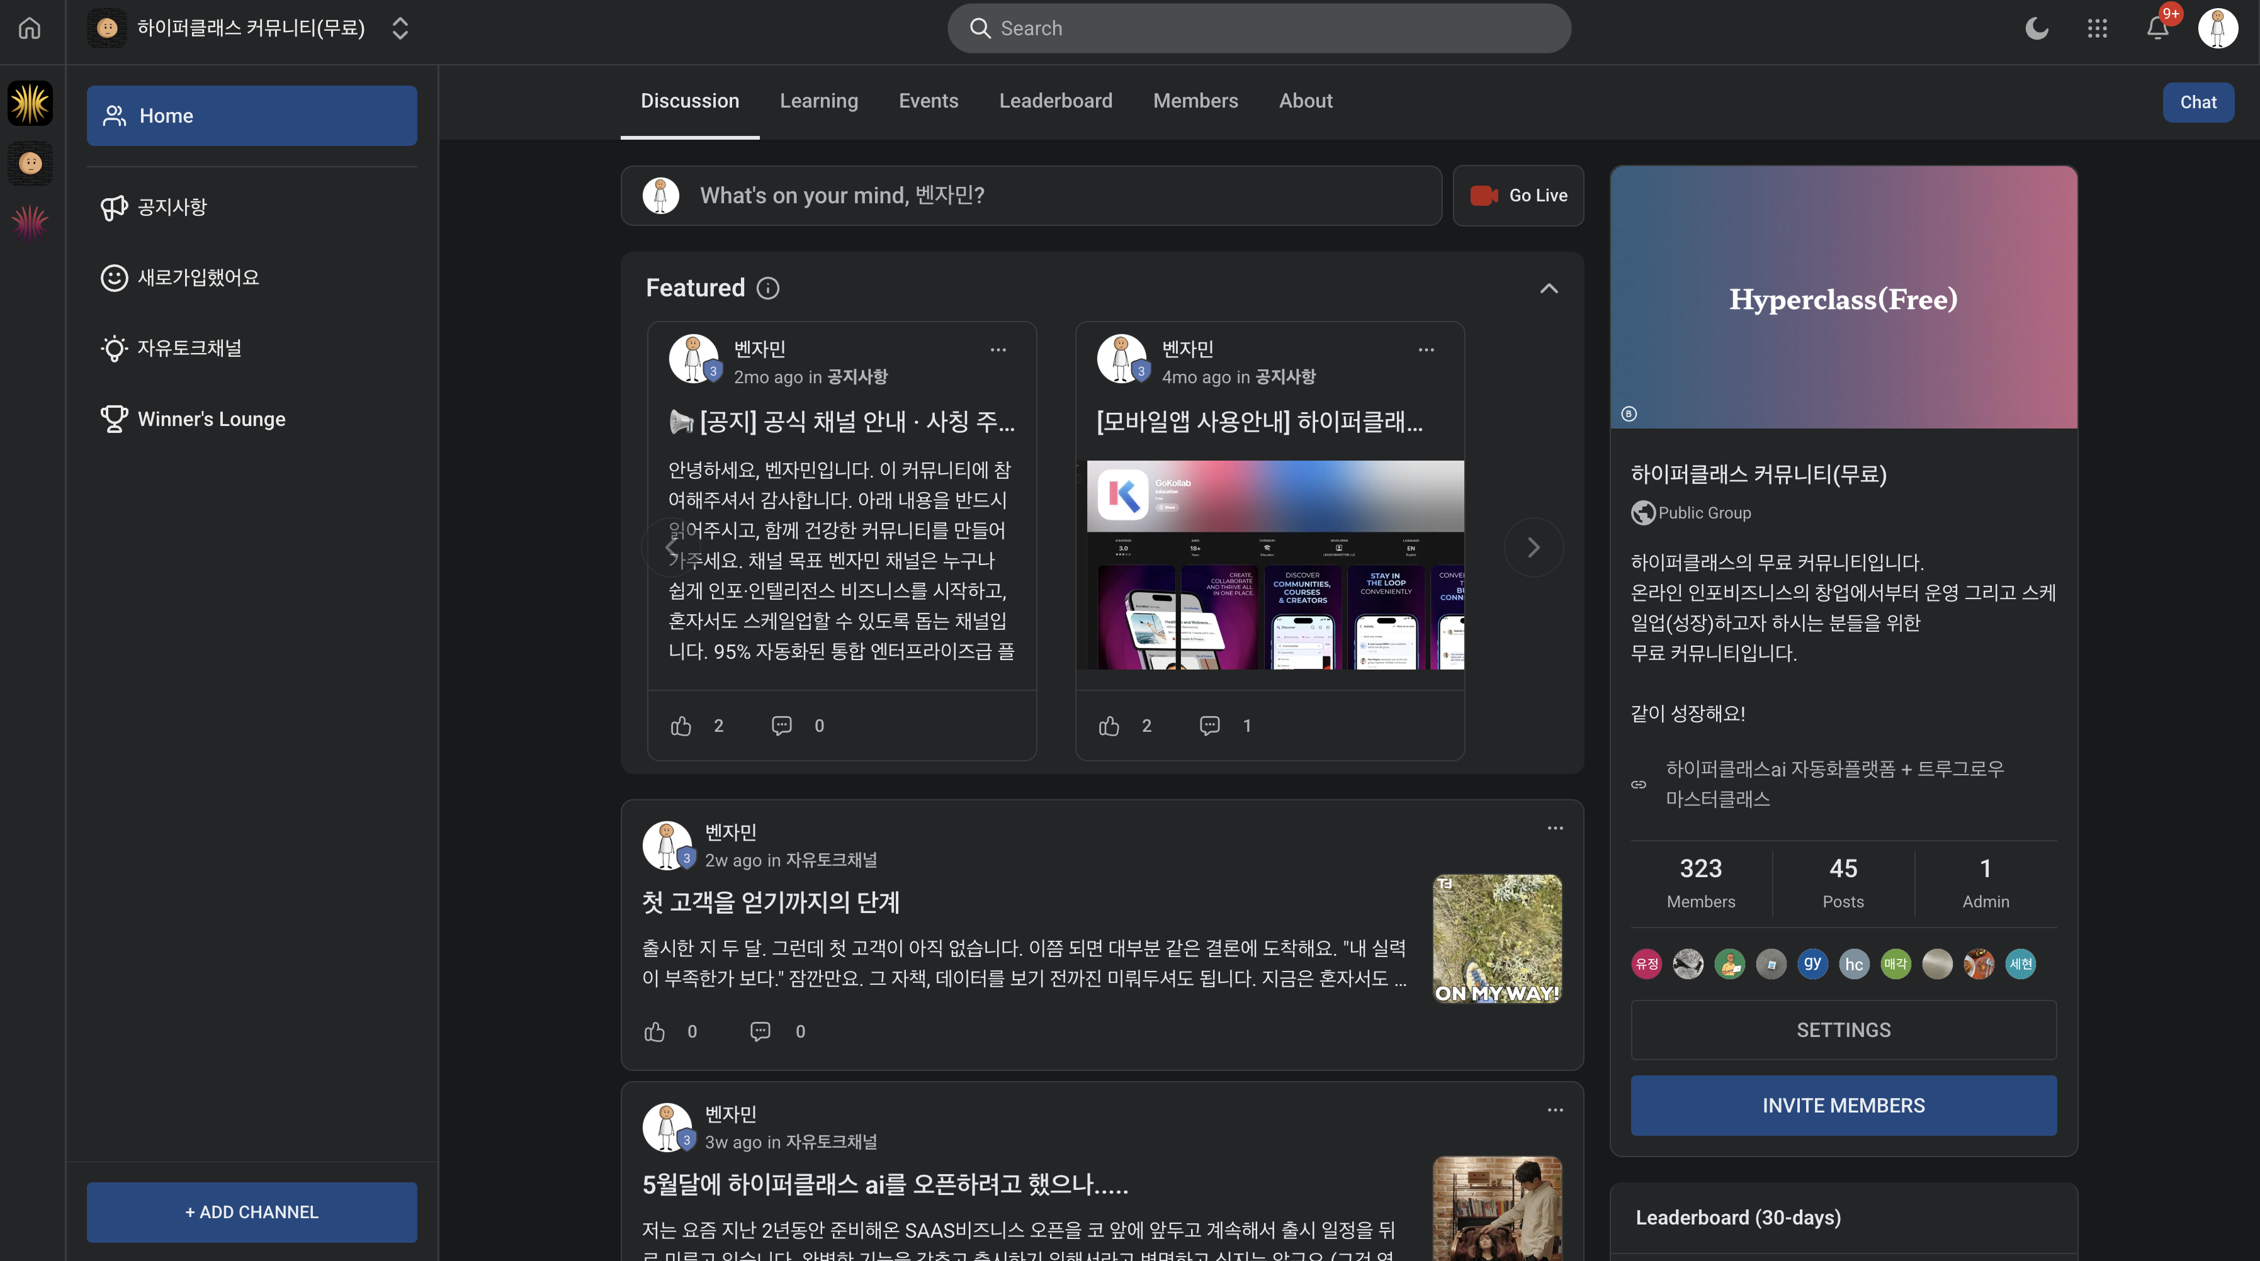Select the pink burst community icon in left rail
The width and height of the screenshot is (2260, 1261).
[x=31, y=223]
